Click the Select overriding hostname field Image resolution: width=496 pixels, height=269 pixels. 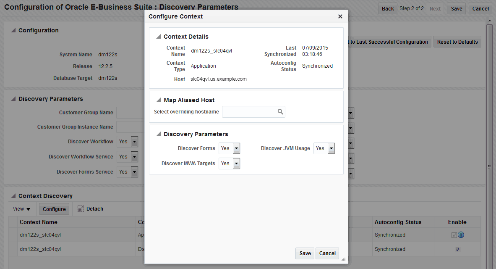(253, 111)
